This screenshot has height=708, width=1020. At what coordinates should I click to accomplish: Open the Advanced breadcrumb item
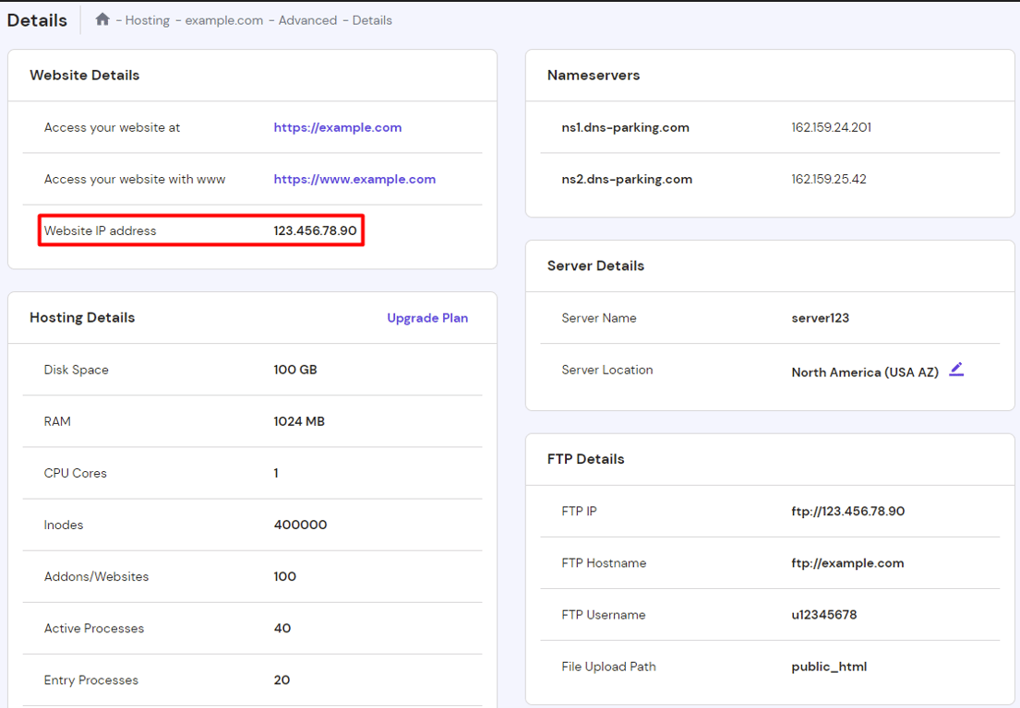pos(307,19)
